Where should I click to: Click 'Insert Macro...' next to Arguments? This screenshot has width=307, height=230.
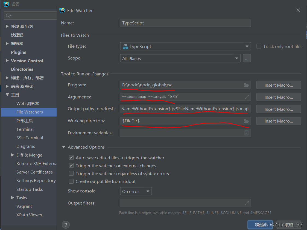click(x=278, y=97)
